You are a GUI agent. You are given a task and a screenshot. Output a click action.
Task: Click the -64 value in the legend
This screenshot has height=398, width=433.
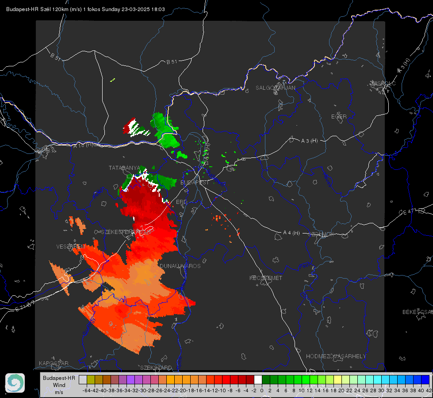87,390
